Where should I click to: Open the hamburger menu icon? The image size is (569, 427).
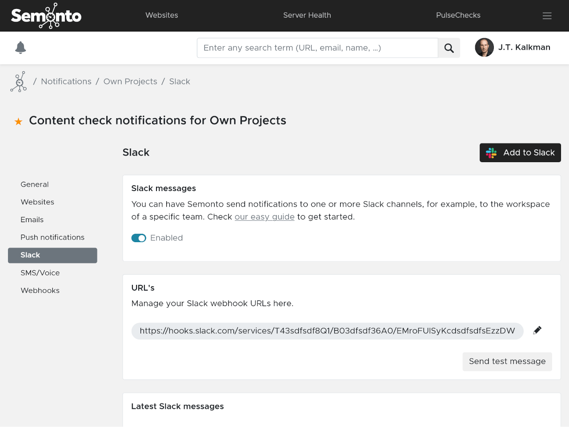pos(547,16)
